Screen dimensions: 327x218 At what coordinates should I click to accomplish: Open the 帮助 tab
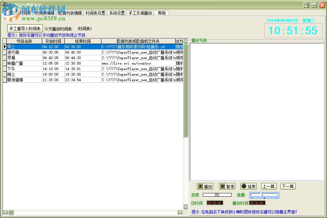click(x=162, y=13)
